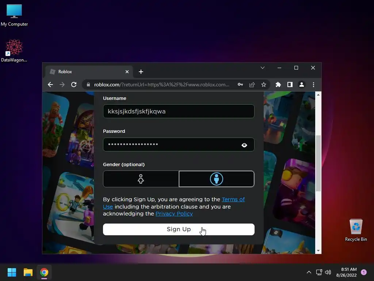The height and width of the screenshot is (281, 374).
Task: Show hidden tray icons chevron
Action: point(309,272)
